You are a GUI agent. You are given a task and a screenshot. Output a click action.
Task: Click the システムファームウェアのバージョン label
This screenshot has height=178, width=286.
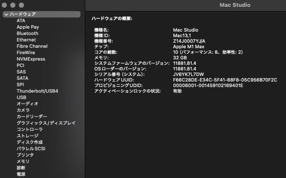coord(132,63)
